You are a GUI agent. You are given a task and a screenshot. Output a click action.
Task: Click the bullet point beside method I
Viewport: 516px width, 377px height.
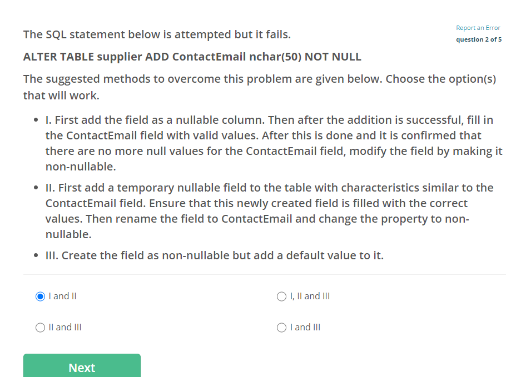point(36,120)
